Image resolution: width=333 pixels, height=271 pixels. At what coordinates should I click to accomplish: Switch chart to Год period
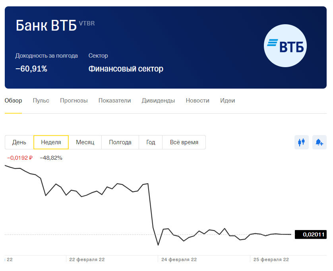click(x=151, y=142)
